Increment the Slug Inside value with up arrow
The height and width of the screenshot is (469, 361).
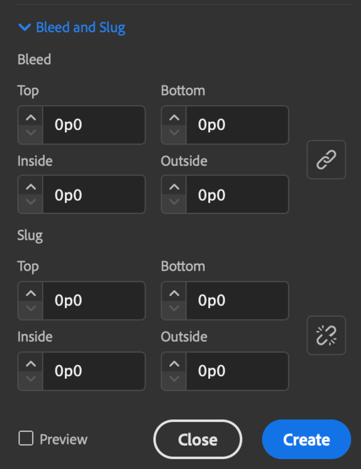click(x=30, y=364)
